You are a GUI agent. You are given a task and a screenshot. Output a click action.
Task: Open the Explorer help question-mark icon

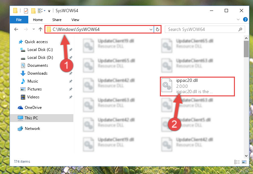pos(245,19)
